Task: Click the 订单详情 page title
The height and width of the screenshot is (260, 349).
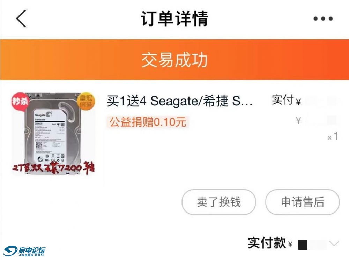Action: [174, 18]
